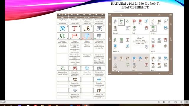The image size is (189, 106).
Task: Click the left arrow above ГОД column
Action: coord(96,15)
